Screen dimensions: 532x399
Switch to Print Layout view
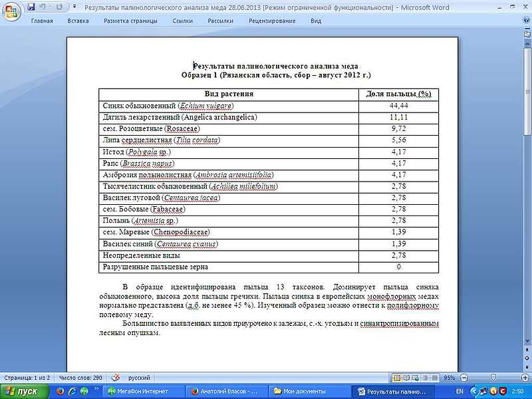pos(397,378)
